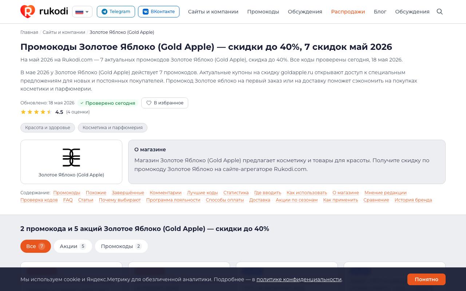This screenshot has width=466, height=291.
Task: Accept cookies with Понятно button
Action: [426, 279]
